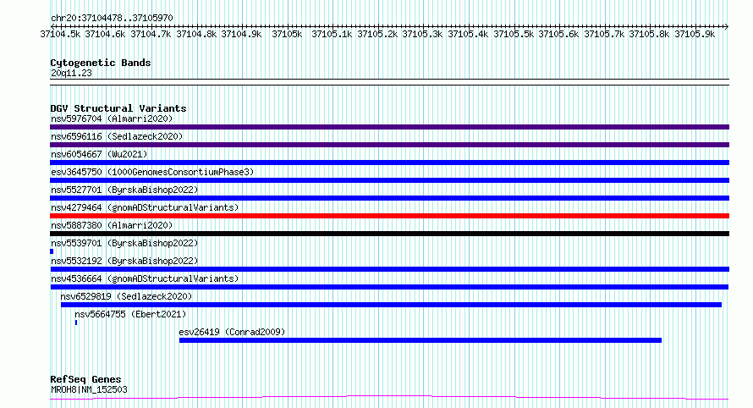Open nsv4279464 (gnomADStructuralVariants) label

click(145, 207)
